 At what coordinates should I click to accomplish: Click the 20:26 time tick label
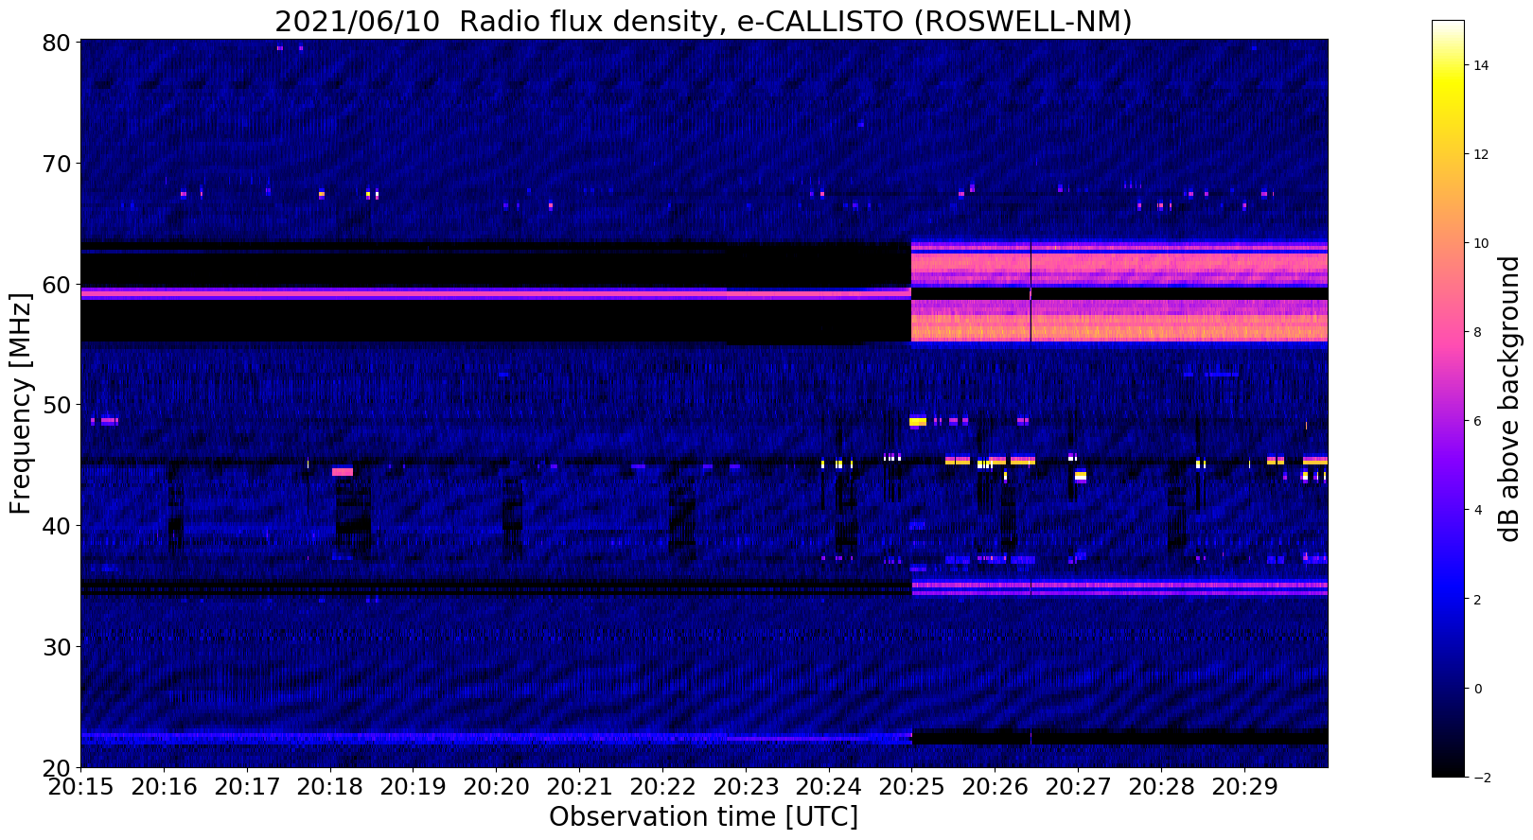coord(995,787)
